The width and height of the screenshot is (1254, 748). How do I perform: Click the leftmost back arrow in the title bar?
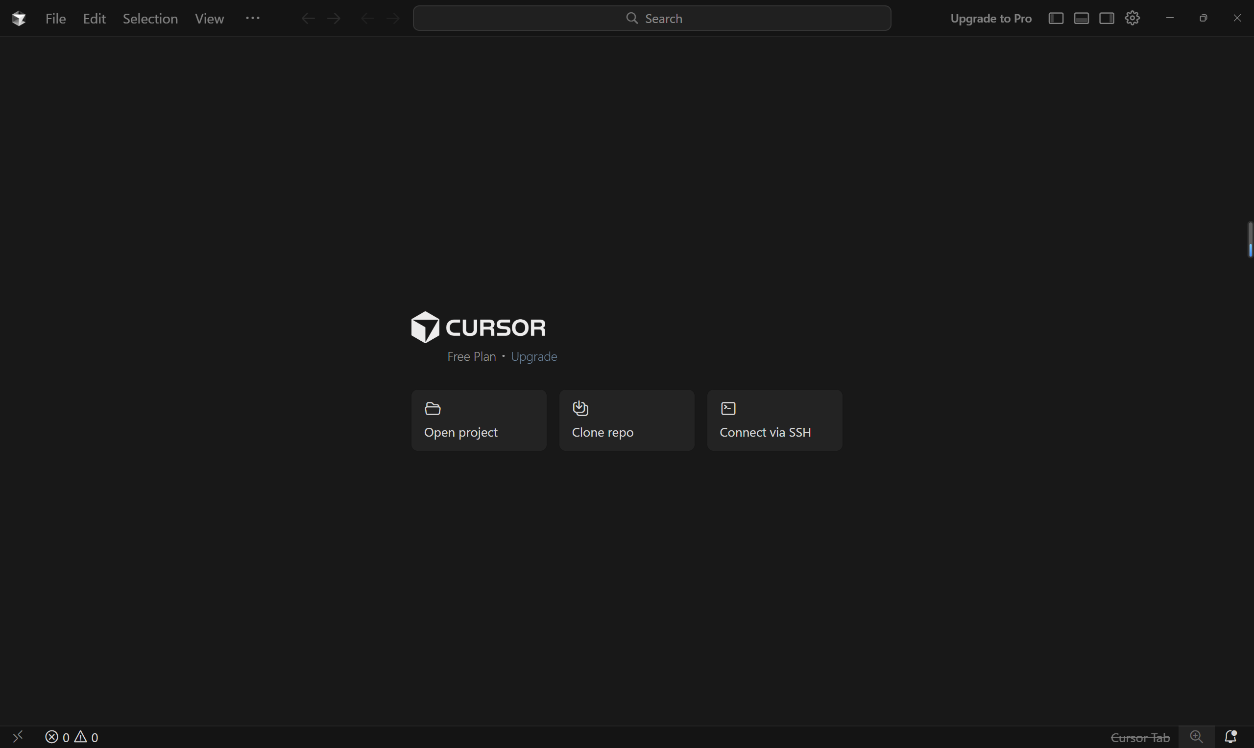pos(308,19)
